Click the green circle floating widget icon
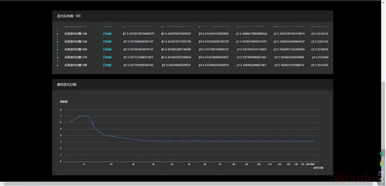This screenshot has width=386, height=186. coord(381,154)
